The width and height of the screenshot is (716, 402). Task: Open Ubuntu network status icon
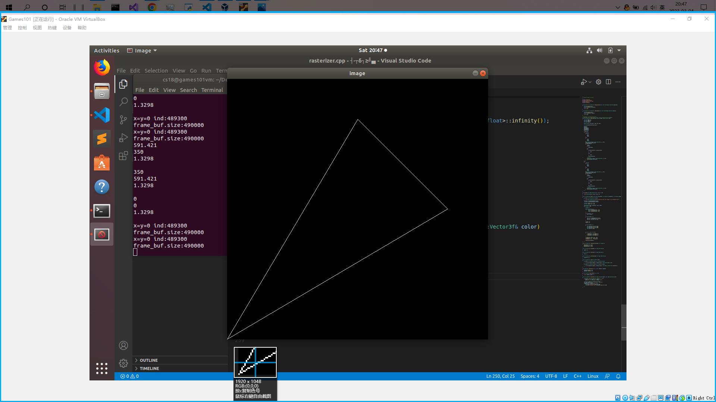point(589,51)
